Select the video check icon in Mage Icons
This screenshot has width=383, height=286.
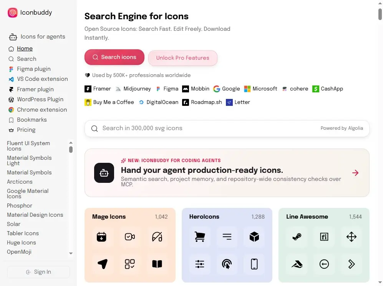pyautogui.click(x=130, y=237)
